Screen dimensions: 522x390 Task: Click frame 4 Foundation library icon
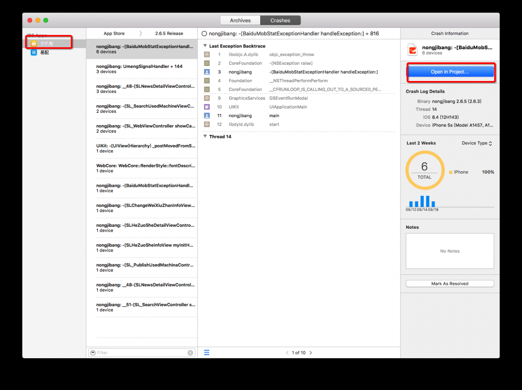point(207,81)
